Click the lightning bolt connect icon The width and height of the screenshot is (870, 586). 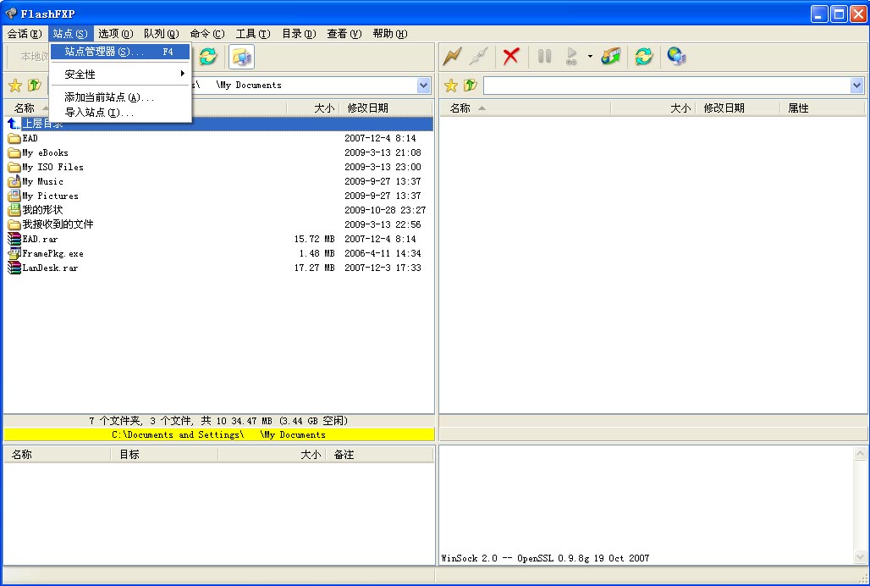pos(452,56)
